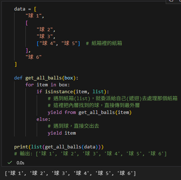Screen dimensions: 181x180
Task: Click the "else:" keyword
Action: tap(43, 119)
